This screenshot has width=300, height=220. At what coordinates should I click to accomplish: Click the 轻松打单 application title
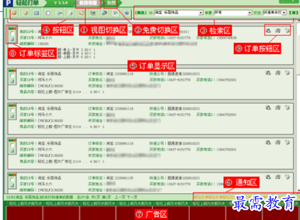(27, 3)
